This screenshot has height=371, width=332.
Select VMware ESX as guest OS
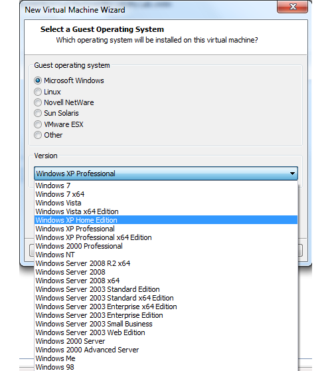(38, 124)
